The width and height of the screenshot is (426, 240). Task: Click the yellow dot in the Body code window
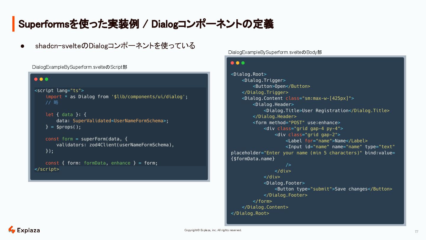238,63
